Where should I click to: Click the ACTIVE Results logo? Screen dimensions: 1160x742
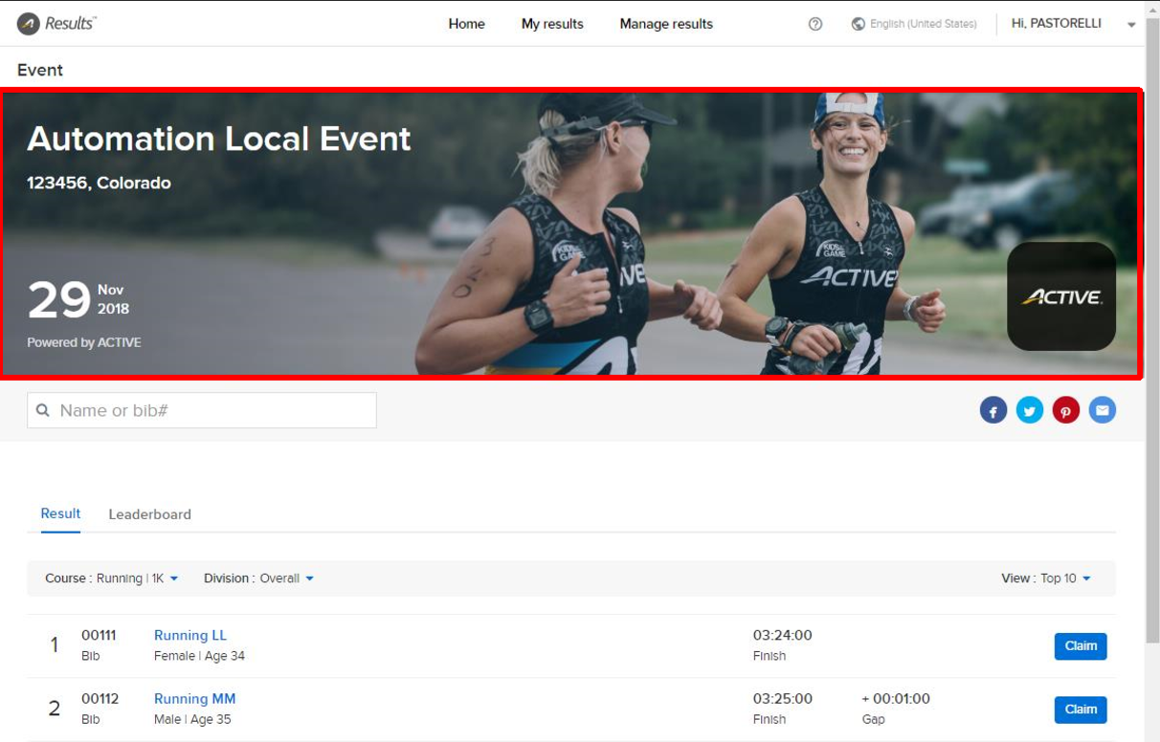tap(56, 24)
